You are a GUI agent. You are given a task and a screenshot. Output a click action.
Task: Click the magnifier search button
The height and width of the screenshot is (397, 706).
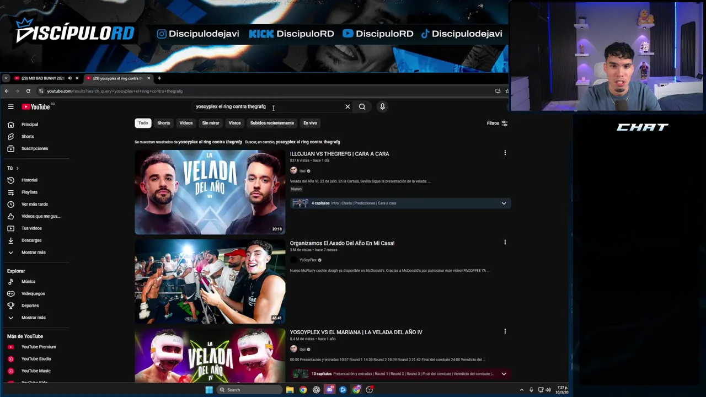coord(362,106)
